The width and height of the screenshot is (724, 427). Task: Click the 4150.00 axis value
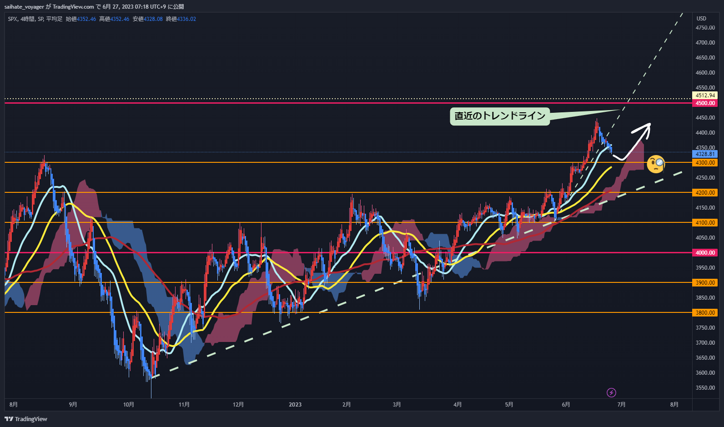click(x=705, y=208)
